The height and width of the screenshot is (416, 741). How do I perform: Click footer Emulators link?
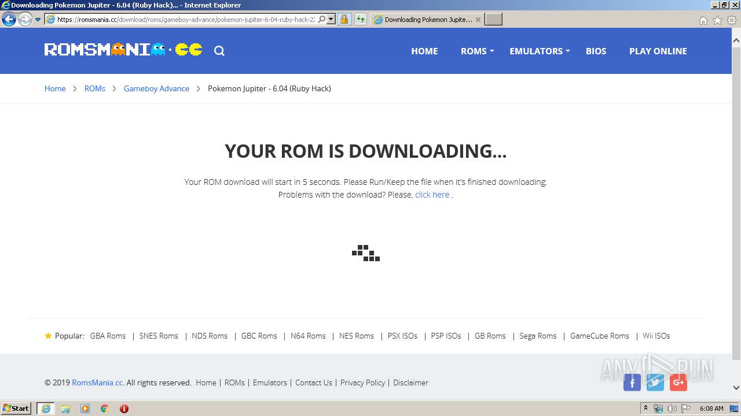point(270,382)
